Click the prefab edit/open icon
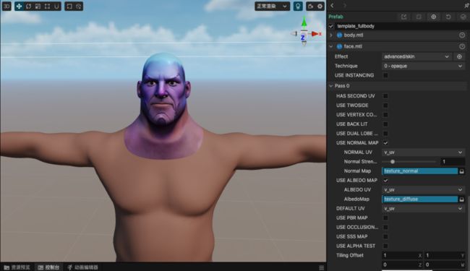 404,17
